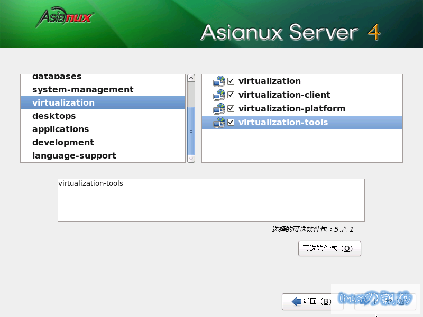Click the virtualization-tools group name
Screen dimensions: 423x317
pos(283,123)
